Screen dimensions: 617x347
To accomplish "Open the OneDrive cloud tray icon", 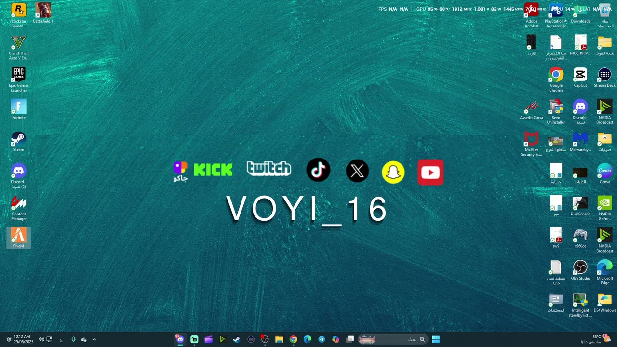I will (84, 339).
